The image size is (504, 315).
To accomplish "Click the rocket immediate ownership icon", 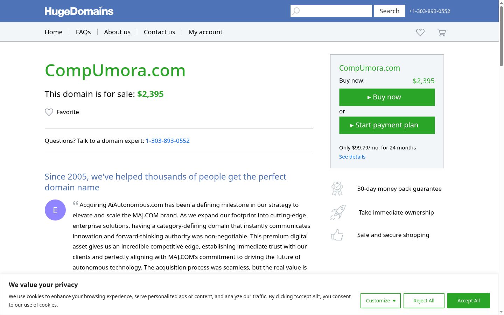I will point(338,212).
